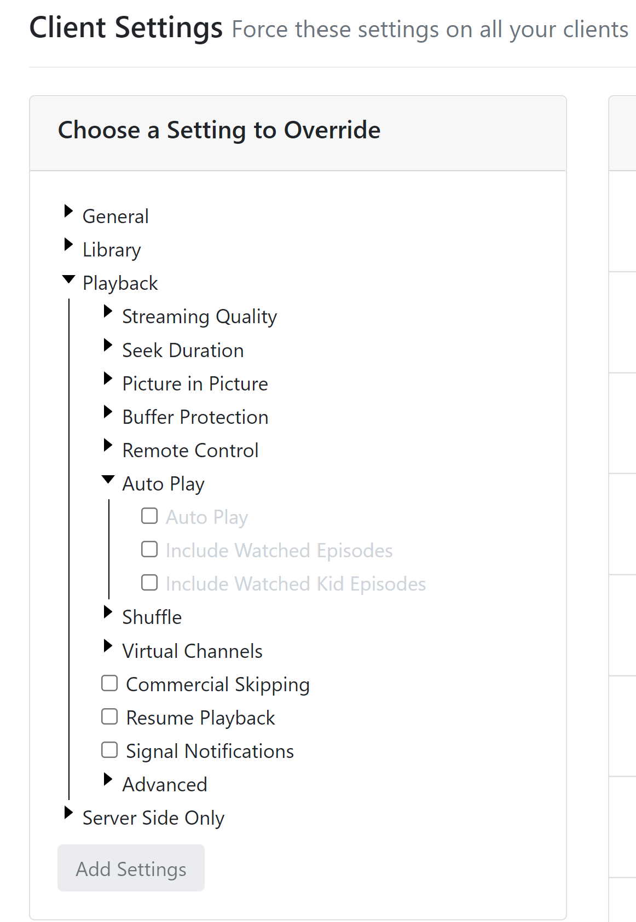Collapse the Auto Play group
The width and height of the screenshot is (636, 922).
pos(108,480)
